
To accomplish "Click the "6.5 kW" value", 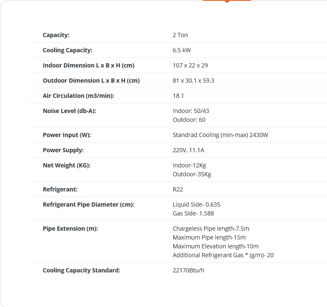I will click(182, 50).
